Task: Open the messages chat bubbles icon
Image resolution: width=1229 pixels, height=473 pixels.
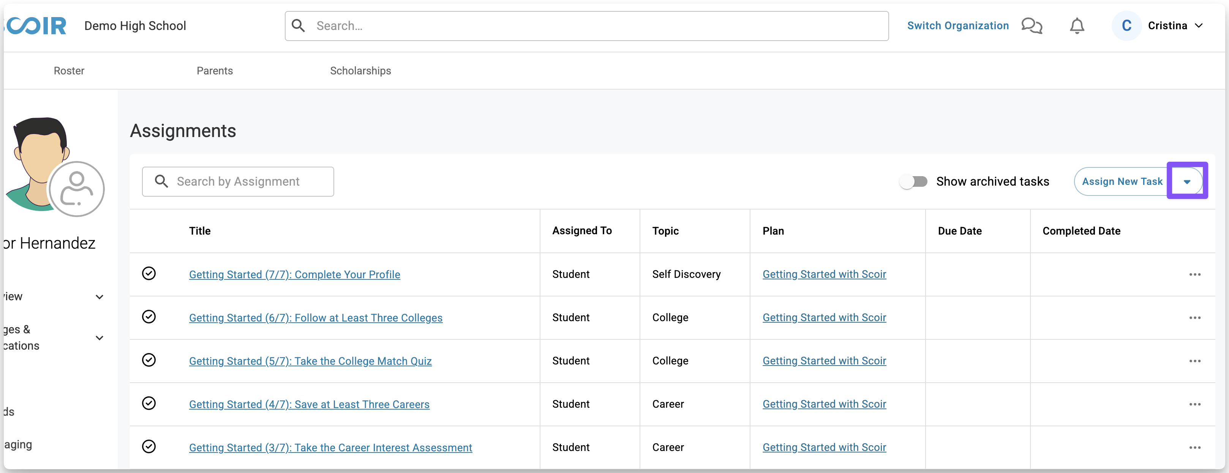Action: (x=1032, y=26)
